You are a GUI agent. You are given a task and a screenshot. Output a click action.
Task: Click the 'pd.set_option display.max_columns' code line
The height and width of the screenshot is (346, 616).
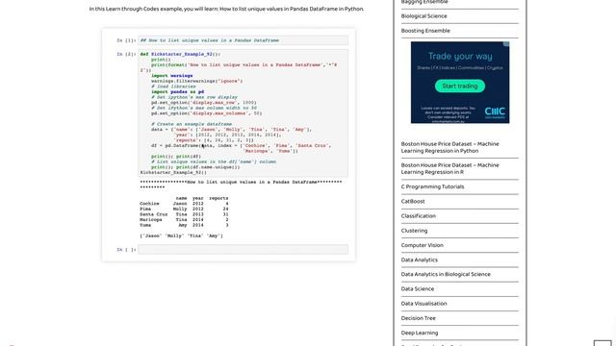[206, 113]
